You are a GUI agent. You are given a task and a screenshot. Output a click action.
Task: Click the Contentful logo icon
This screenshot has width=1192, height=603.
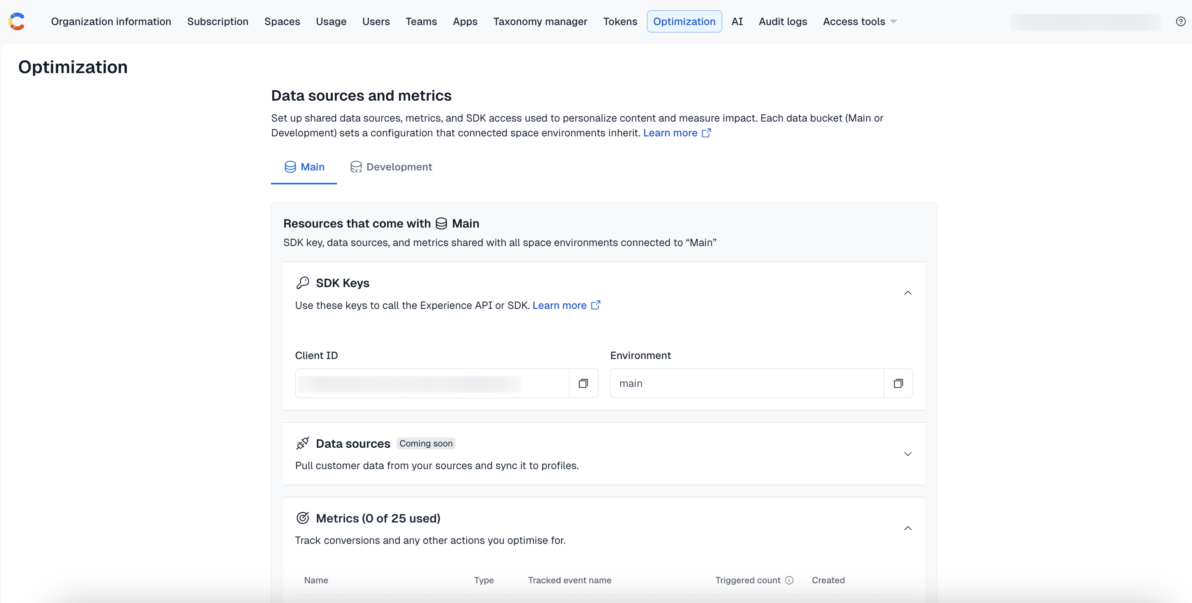tap(16, 21)
